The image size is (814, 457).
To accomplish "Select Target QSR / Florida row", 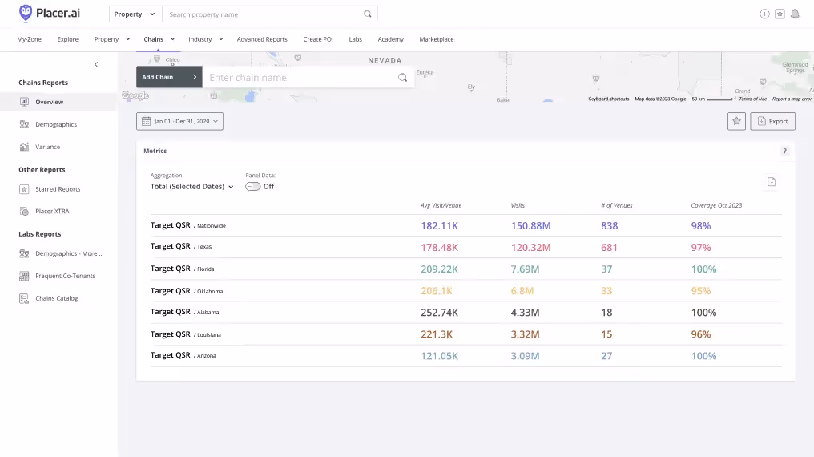I will coord(466,269).
